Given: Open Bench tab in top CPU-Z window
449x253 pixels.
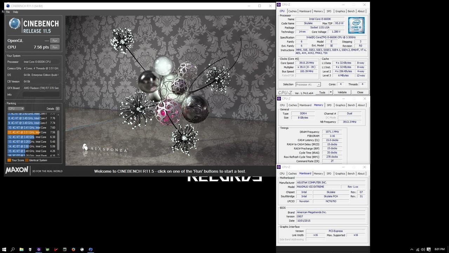Looking at the screenshot, I should pyautogui.click(x=351, y=11).
